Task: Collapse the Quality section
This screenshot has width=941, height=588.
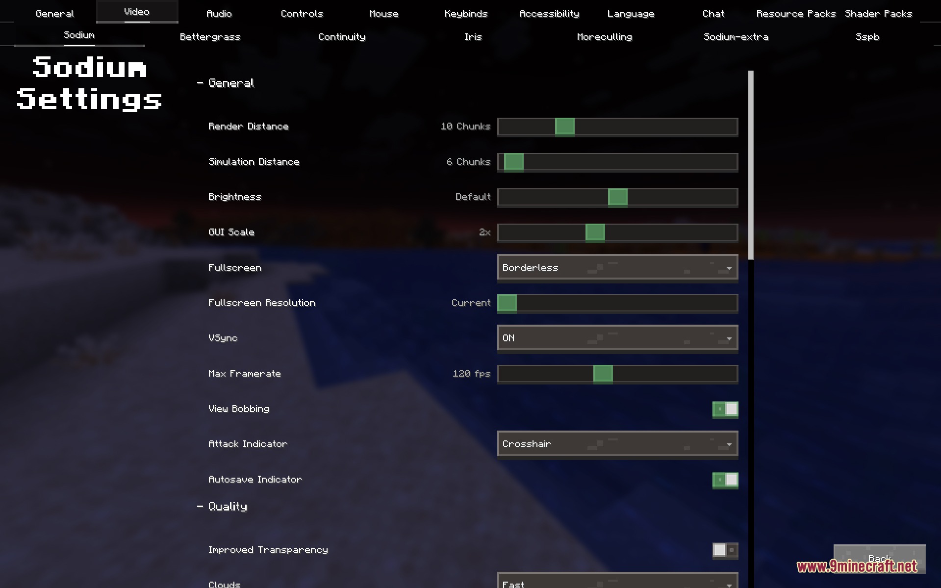Action: [x=222, y=507]
